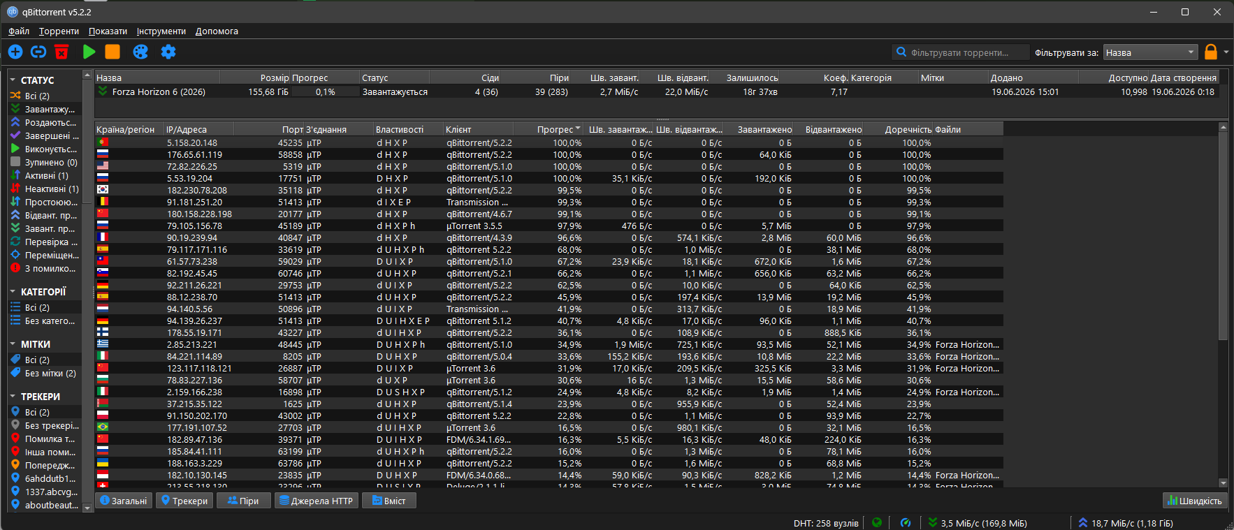Viewport: 1234px width, 530px height.
Task: Click the sidebar scroll-down arrow
Action: point(87,508)
